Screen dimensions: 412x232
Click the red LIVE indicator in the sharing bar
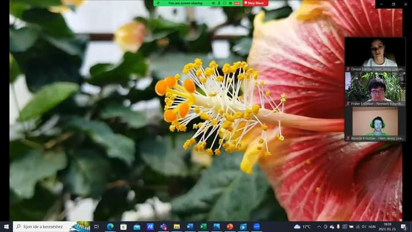237,3
